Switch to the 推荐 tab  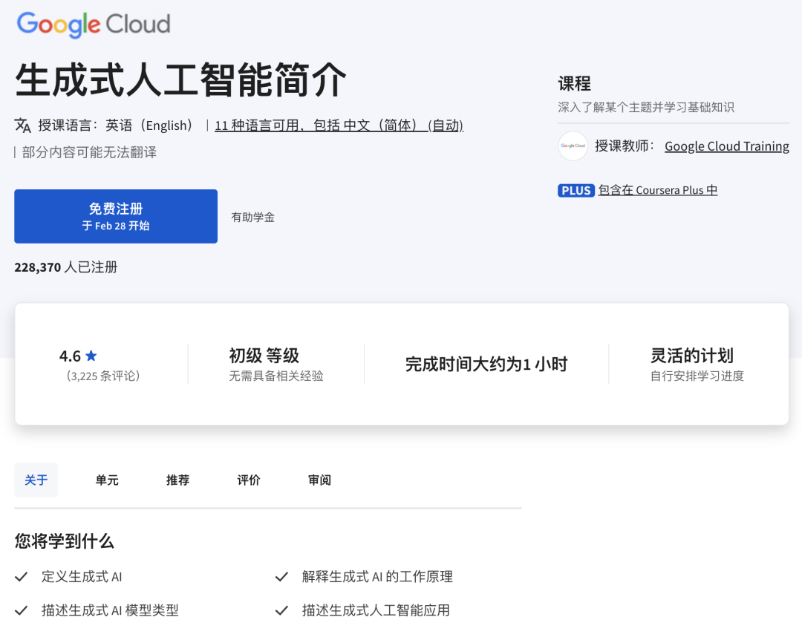[177, 480]
